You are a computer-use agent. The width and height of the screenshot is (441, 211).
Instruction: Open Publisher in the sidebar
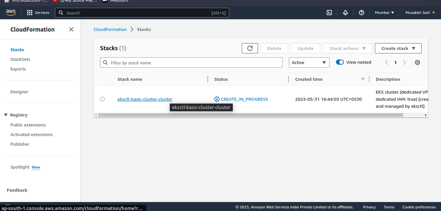[20, 144]
